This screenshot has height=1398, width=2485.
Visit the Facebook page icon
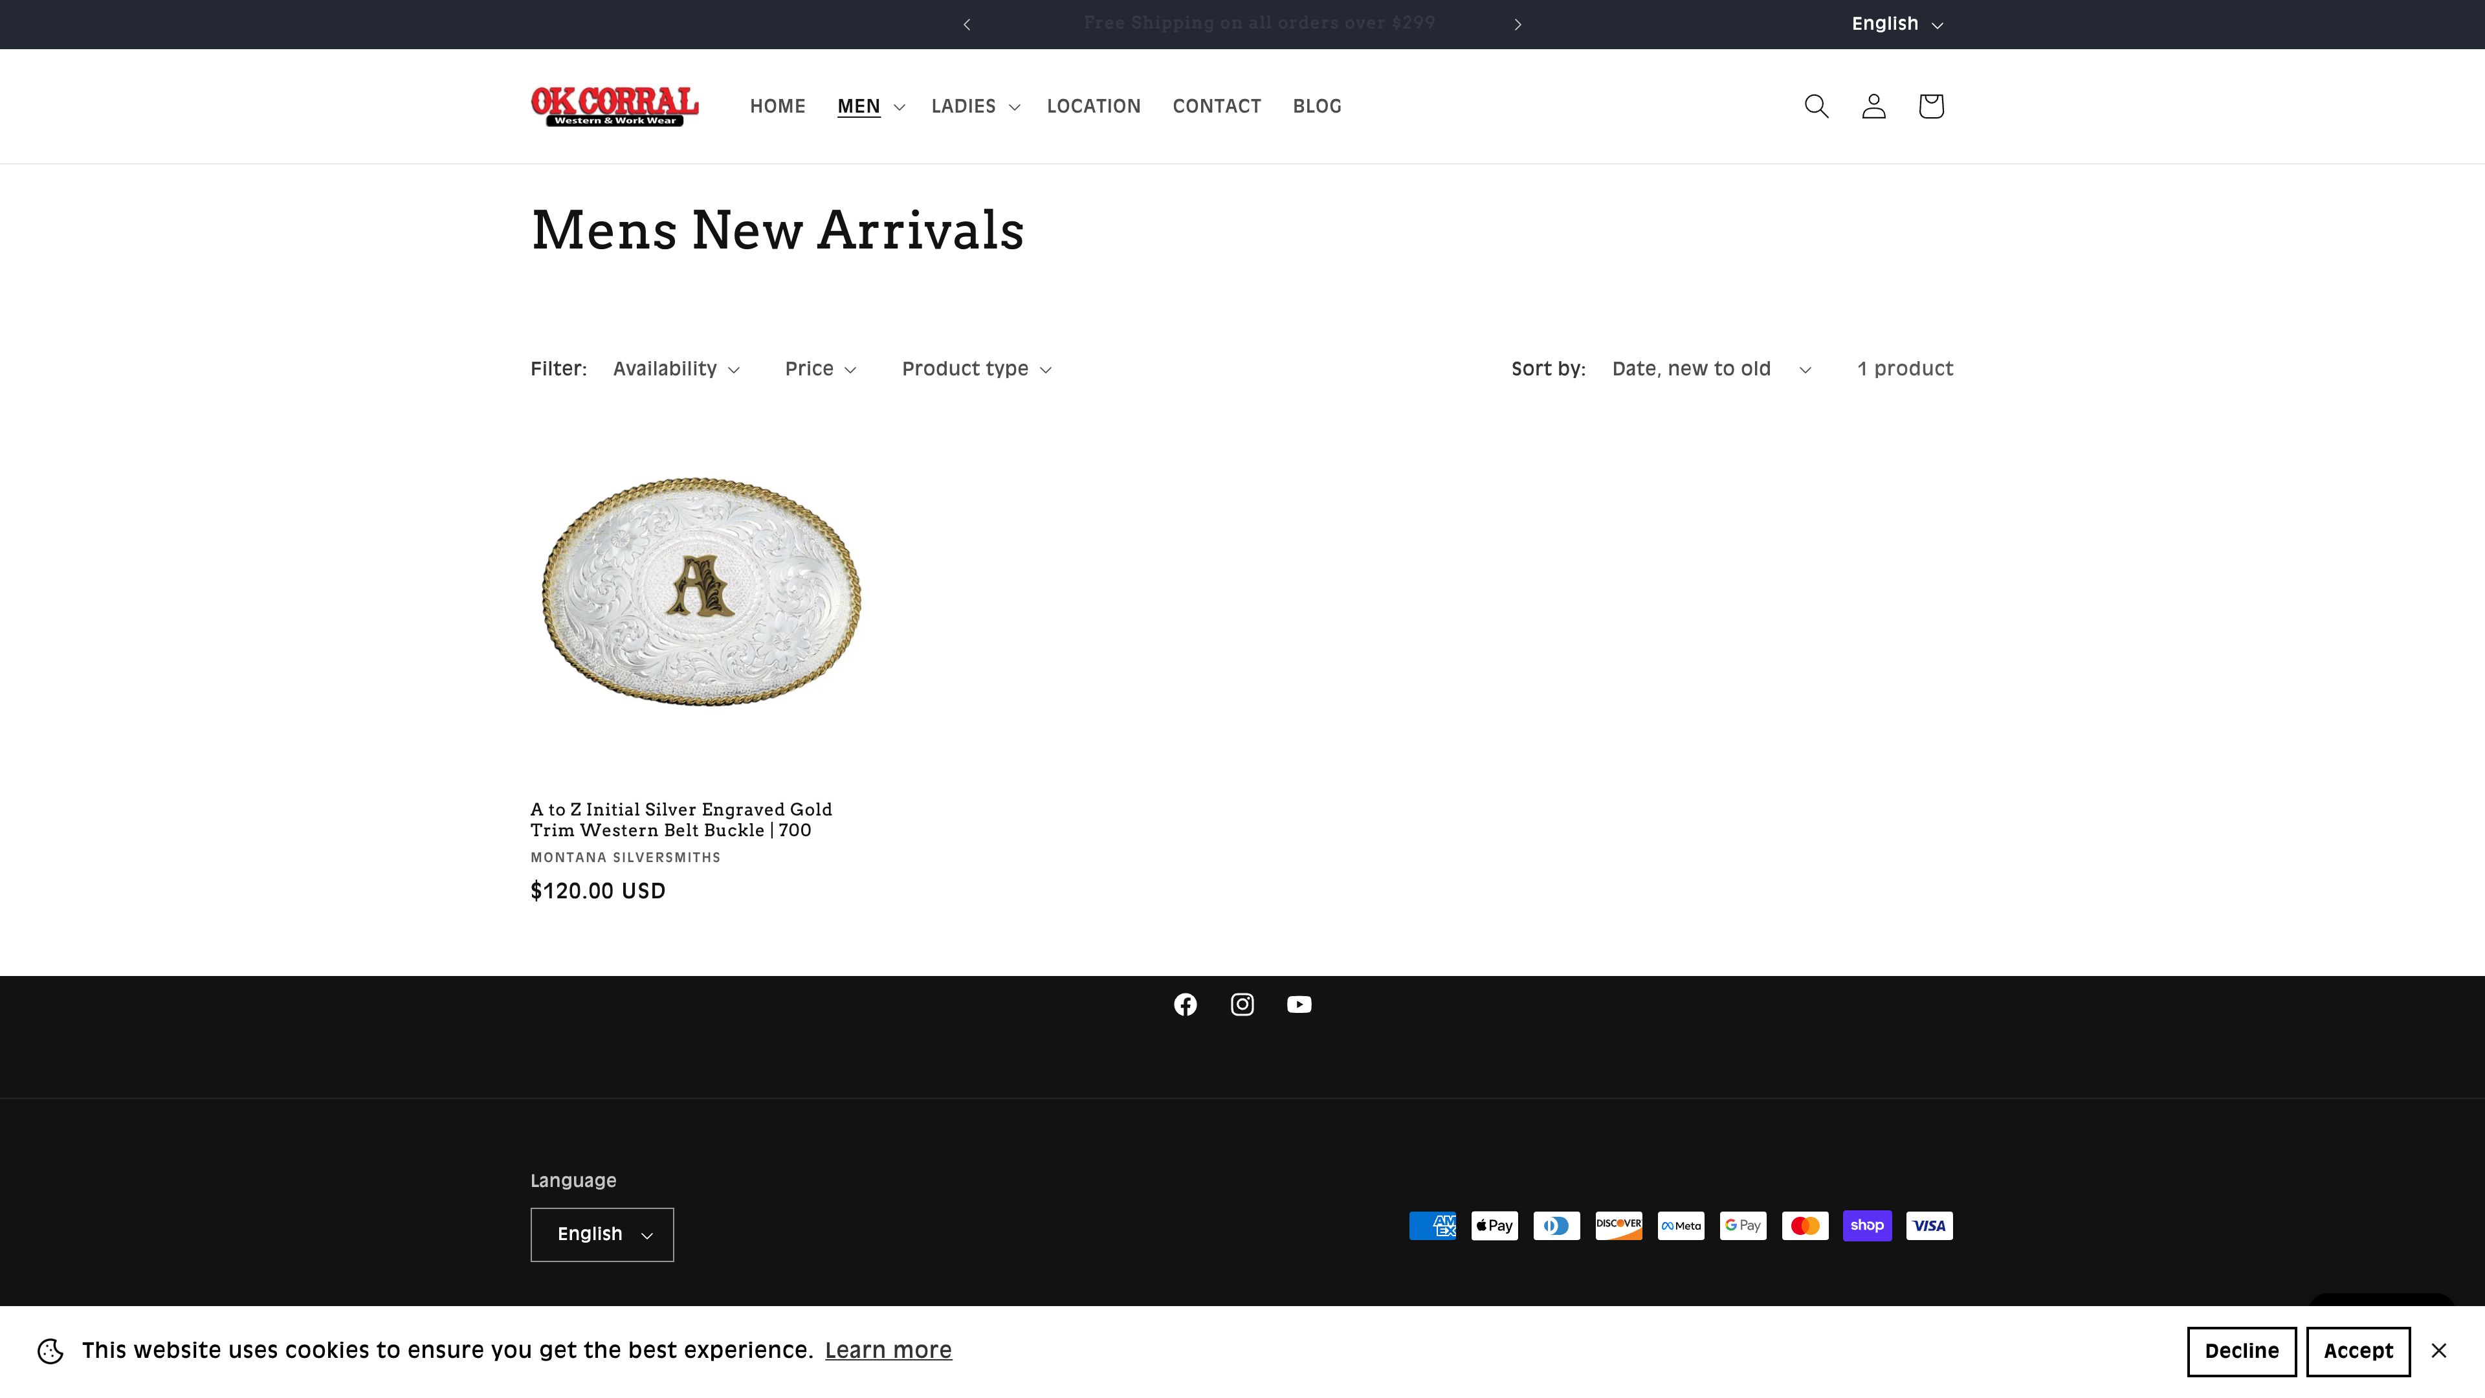click(x=1186, y=1003)
